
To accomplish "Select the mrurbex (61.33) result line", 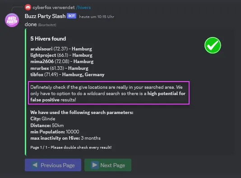I will pyautogui.click(x=59, y=68).
